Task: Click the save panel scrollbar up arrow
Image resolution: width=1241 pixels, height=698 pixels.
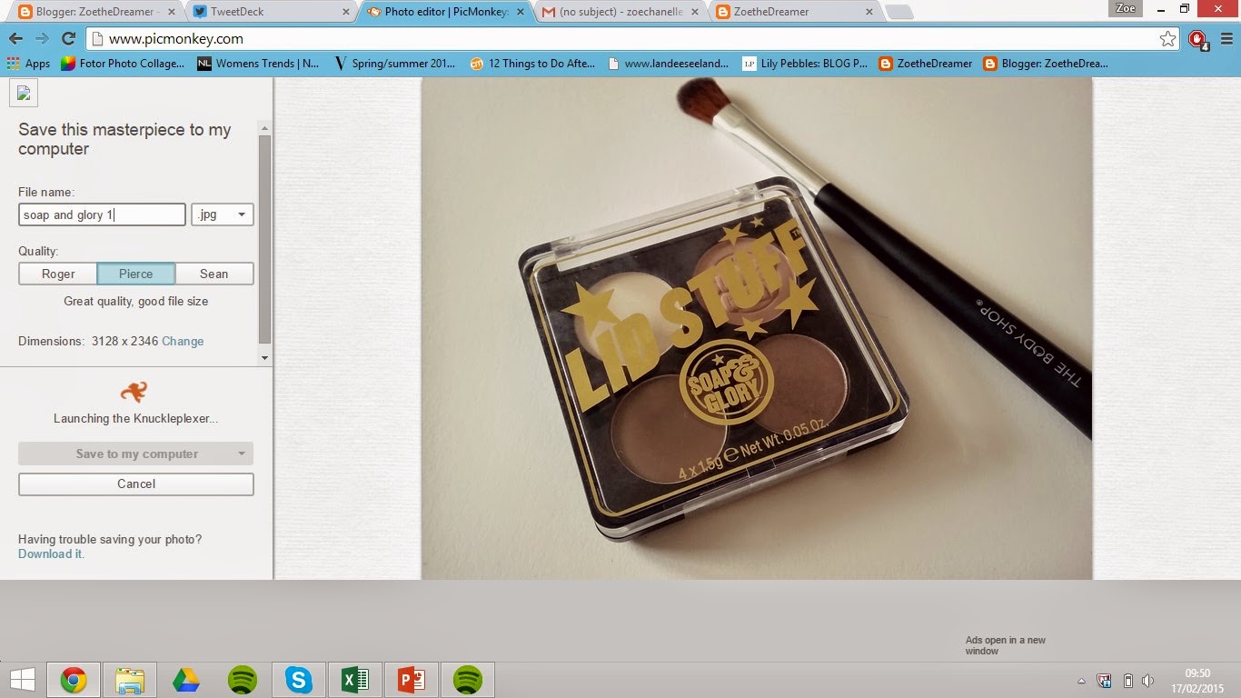Action: [x=265, y=127]
